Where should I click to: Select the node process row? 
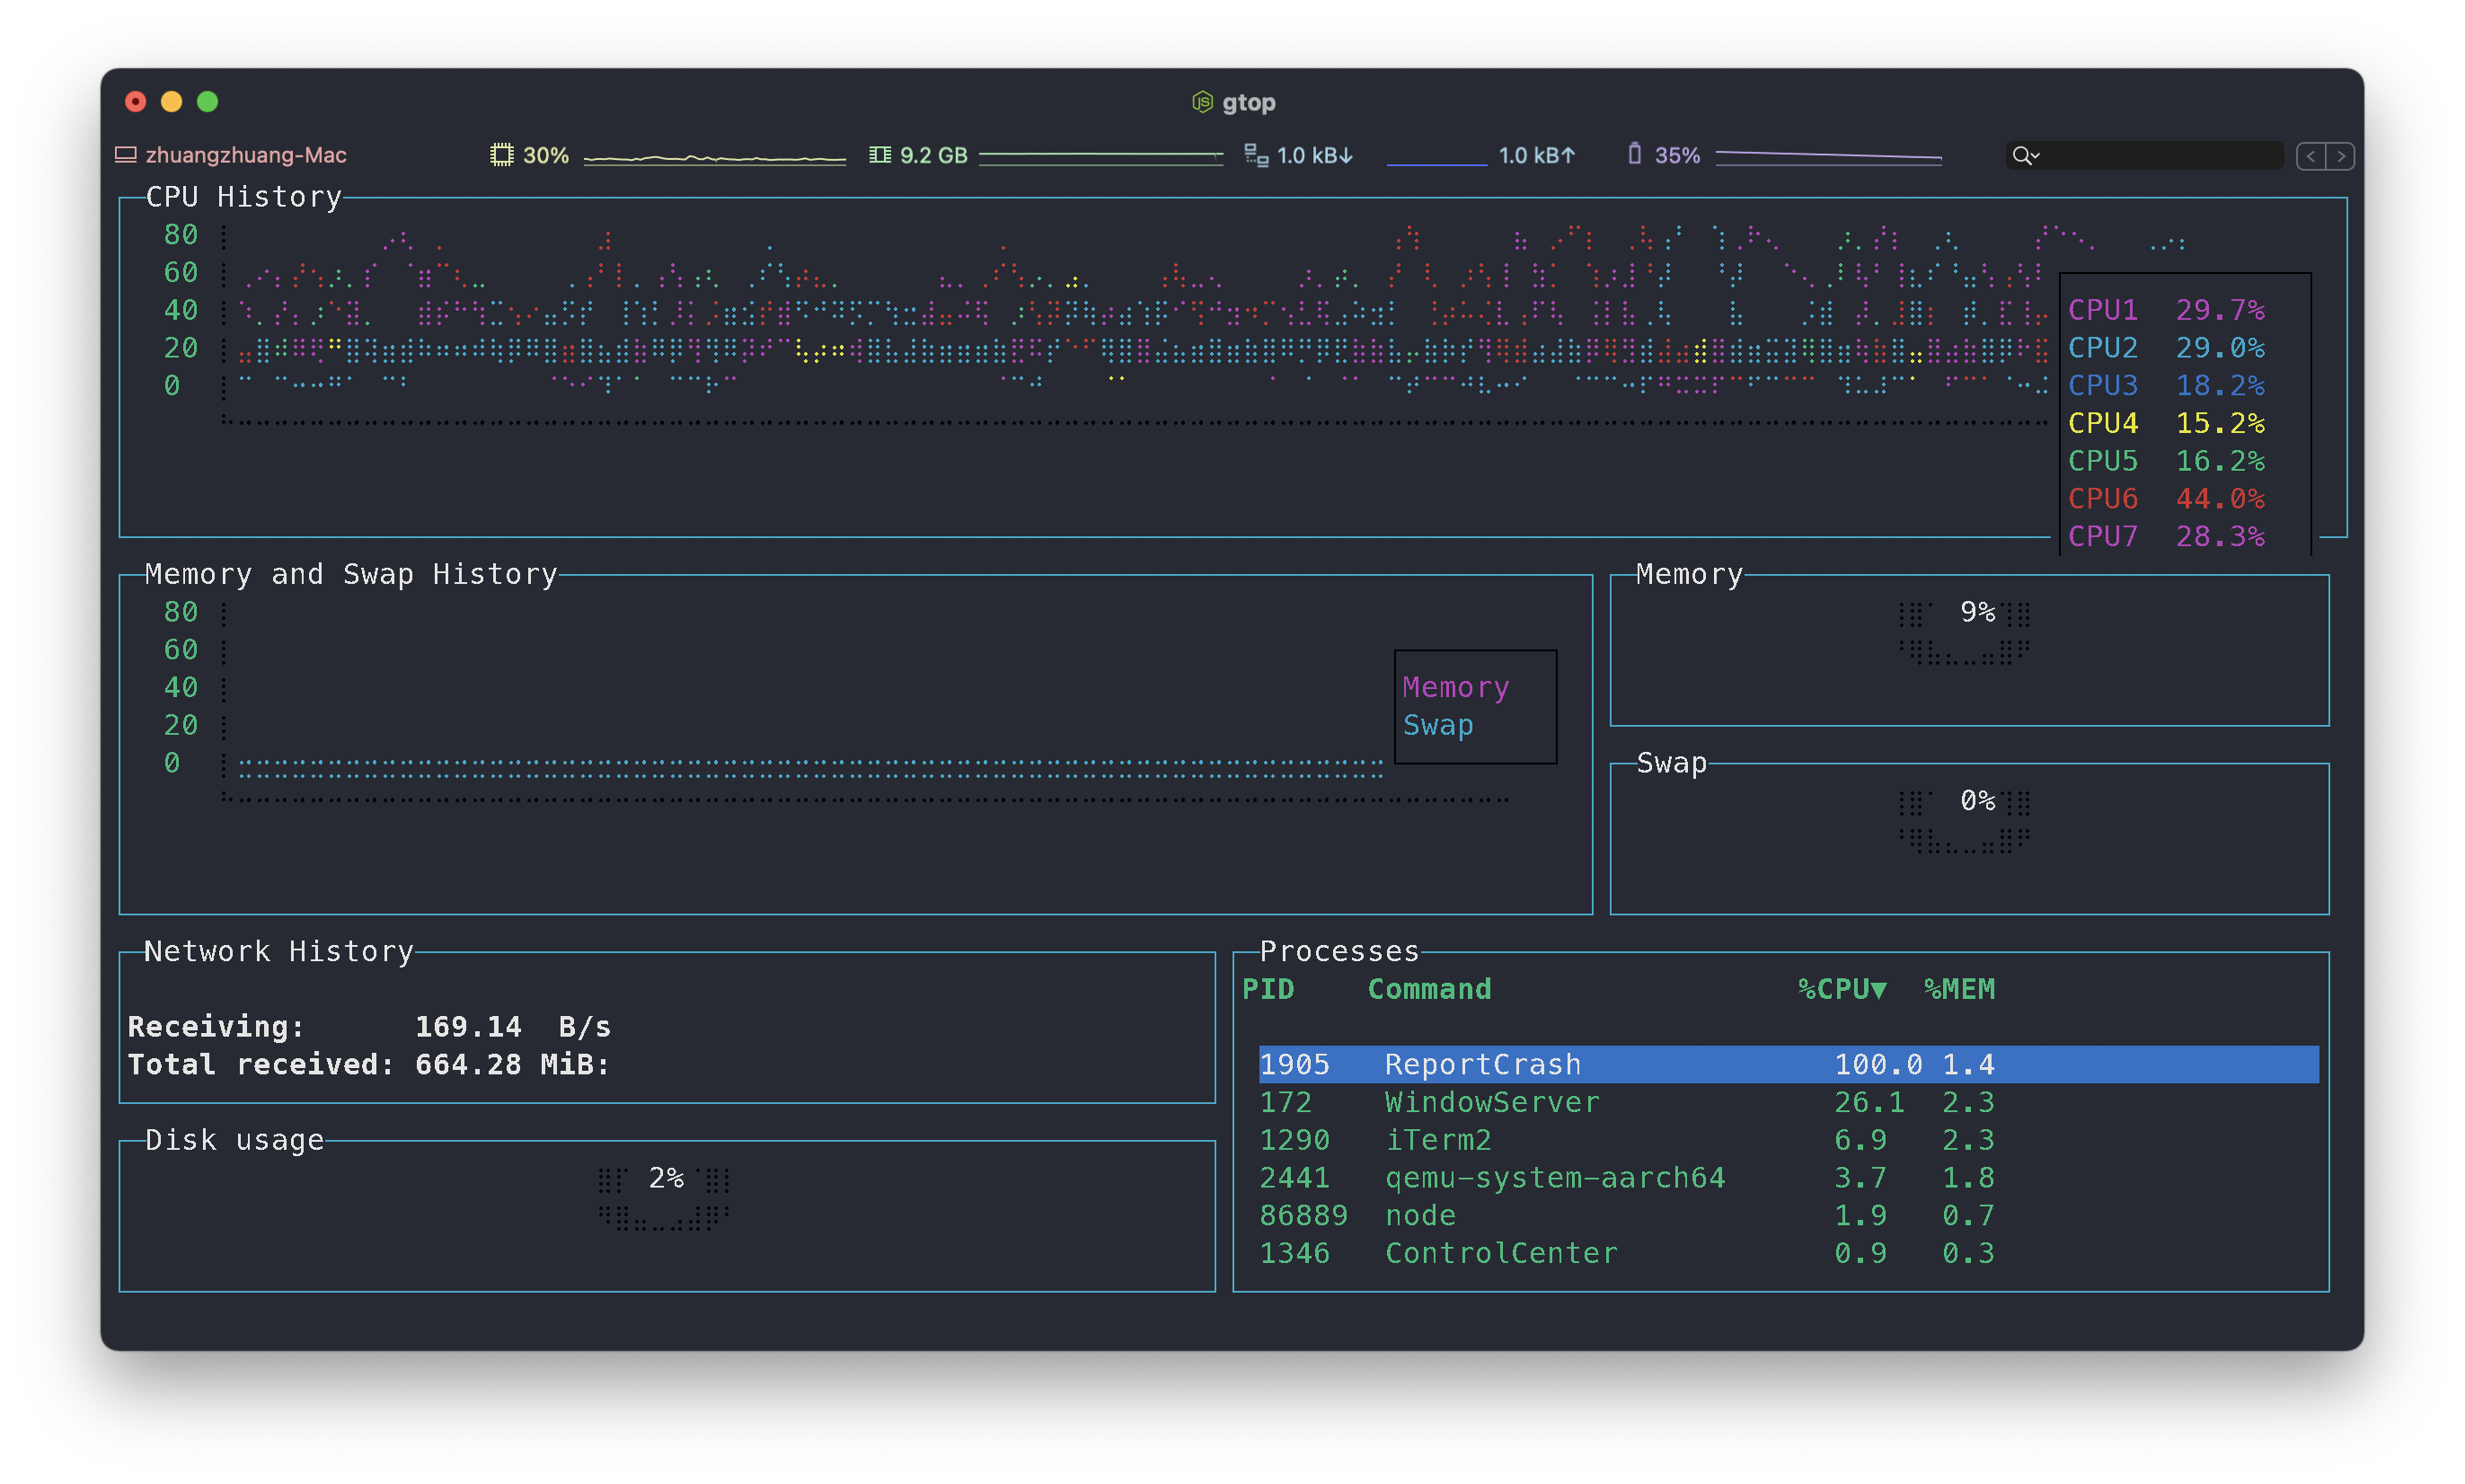pyautogui.click(x=1788, y=1215)
